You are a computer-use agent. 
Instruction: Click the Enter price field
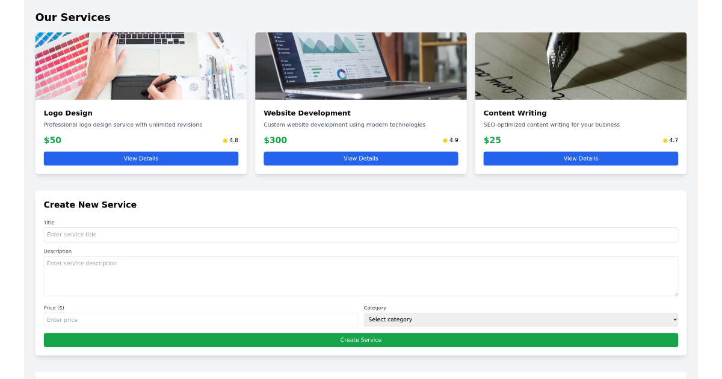point(201,319)
